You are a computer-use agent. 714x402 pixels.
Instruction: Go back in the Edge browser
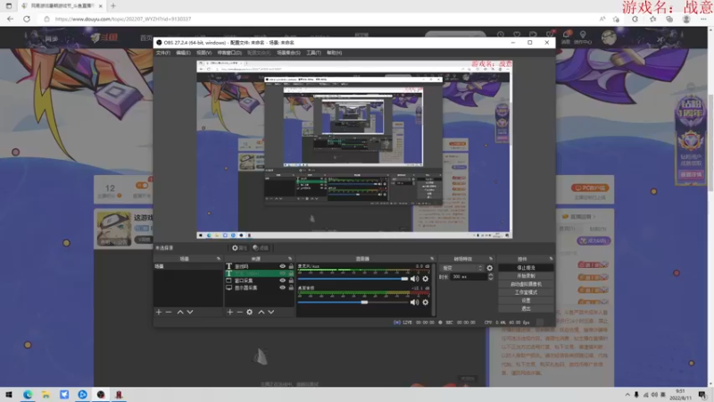(x=10, y=19)
